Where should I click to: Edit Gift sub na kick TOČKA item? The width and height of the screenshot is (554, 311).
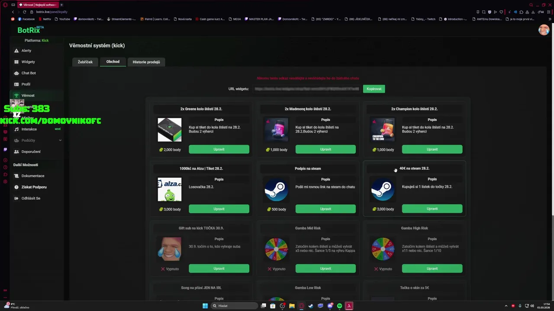click(x=219, y=269)
